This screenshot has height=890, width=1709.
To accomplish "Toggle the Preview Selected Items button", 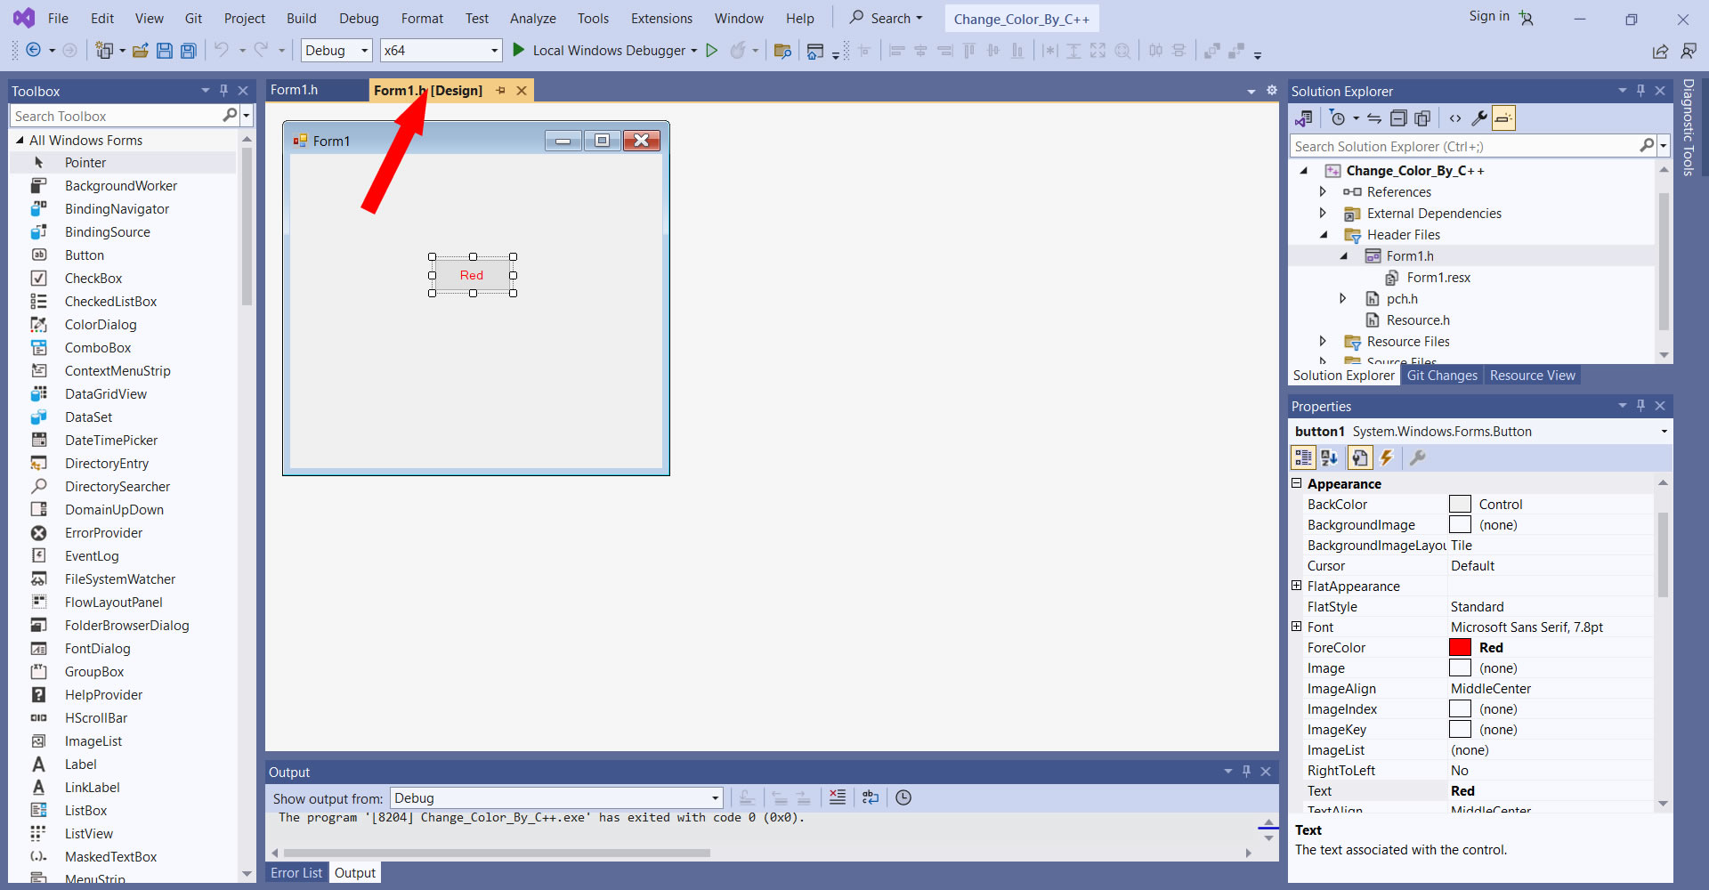I will pyautogui.click(x=1503, y=118).
